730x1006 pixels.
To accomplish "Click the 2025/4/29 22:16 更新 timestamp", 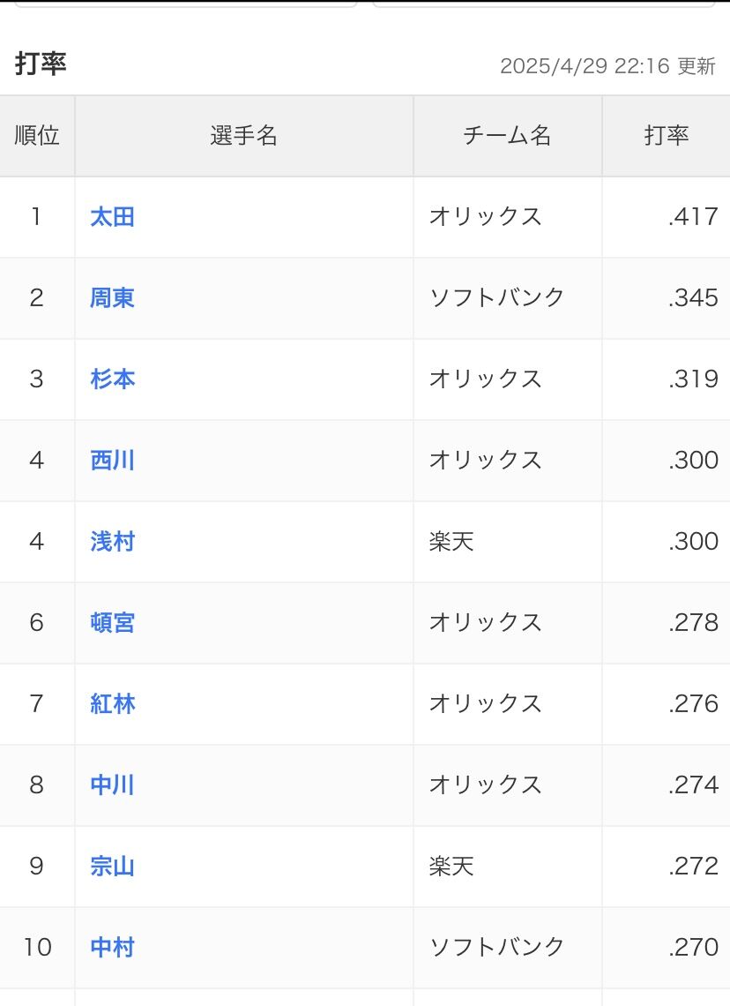I will [x=607, y=66].
